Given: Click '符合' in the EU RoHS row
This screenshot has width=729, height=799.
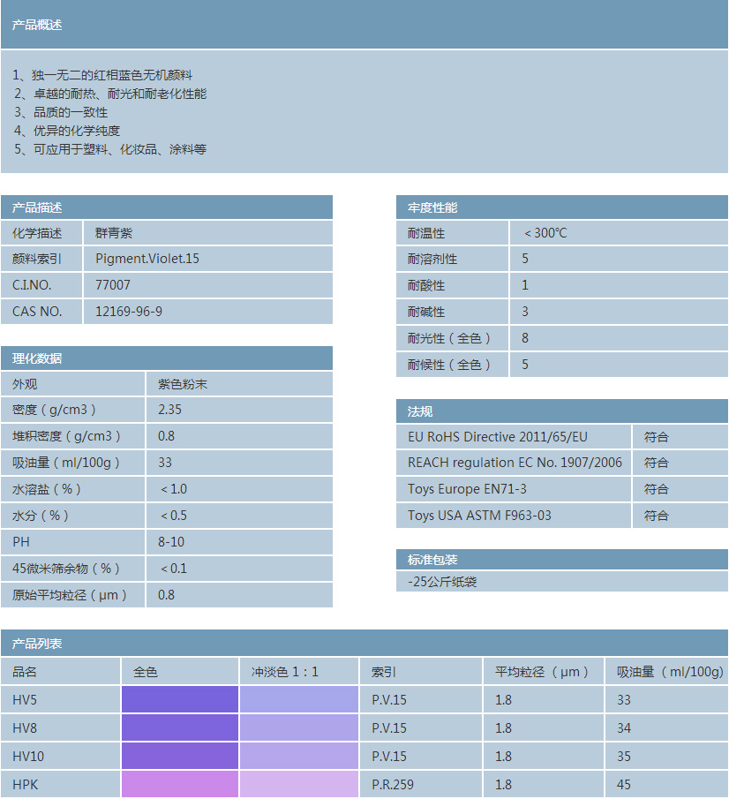Looking at the screenshot, I should pos(656,437).
